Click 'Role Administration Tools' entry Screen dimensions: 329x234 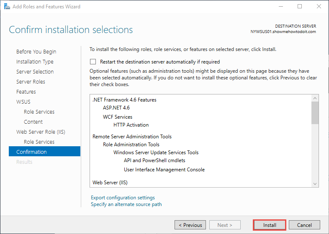click(x=131, y=145)
